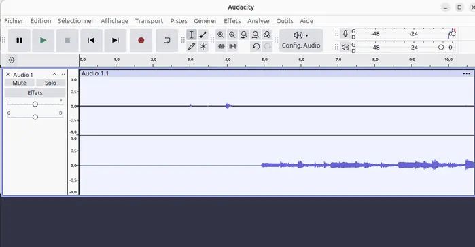Toggle Solo on Audio 1 track

[x=50, y=83]
